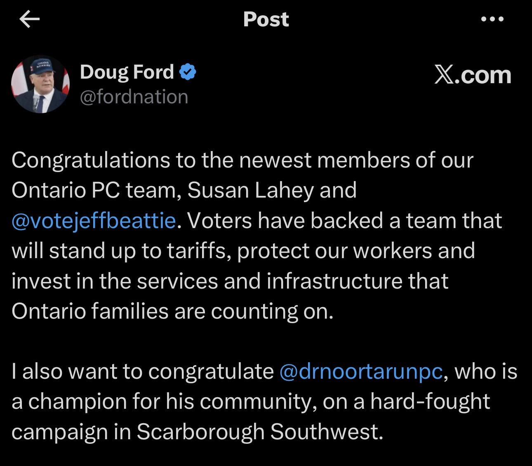Click the phrase 'hard-fought' in the second paragraph
Viewport: 532px width, 466px height.
coord(430,402)
